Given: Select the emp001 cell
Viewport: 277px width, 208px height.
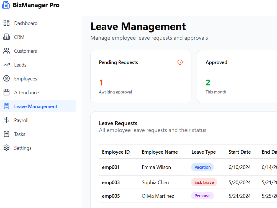Looking at the screenshot, I should pos(111,167).
